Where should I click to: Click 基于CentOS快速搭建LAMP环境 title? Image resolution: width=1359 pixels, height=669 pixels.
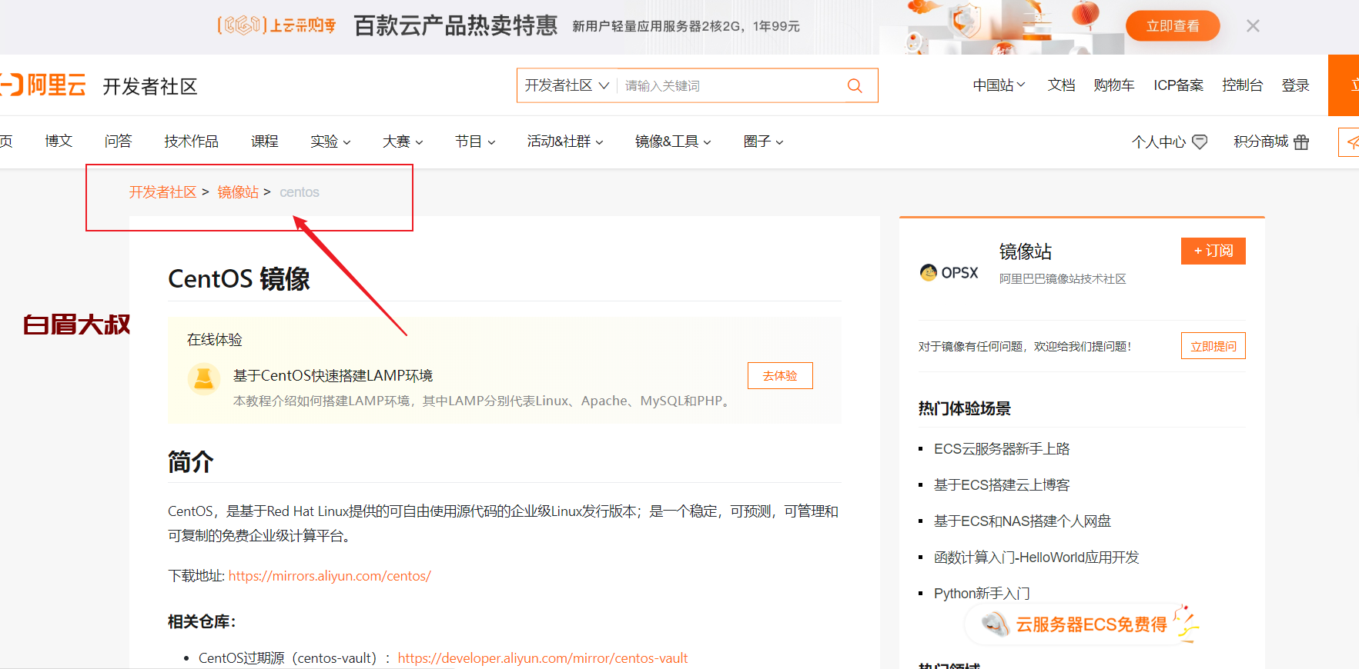(333, 375)
